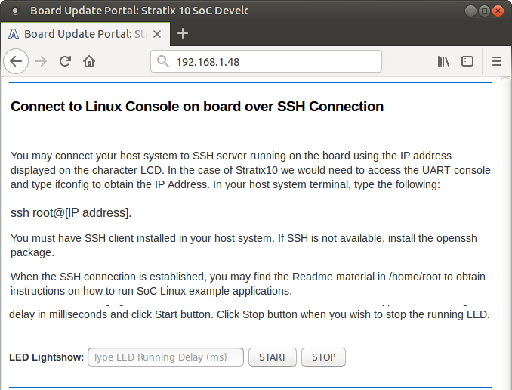This screenshot has height=390, width=512.
Task: Open a new tab with plus button
Action: coord(182,34)
